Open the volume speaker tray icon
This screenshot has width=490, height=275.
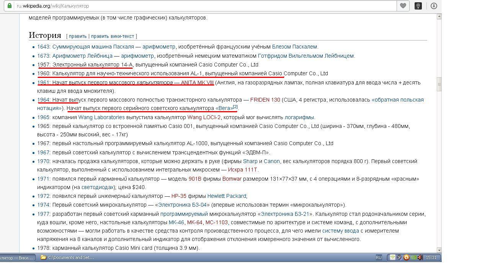coord(420,257)
